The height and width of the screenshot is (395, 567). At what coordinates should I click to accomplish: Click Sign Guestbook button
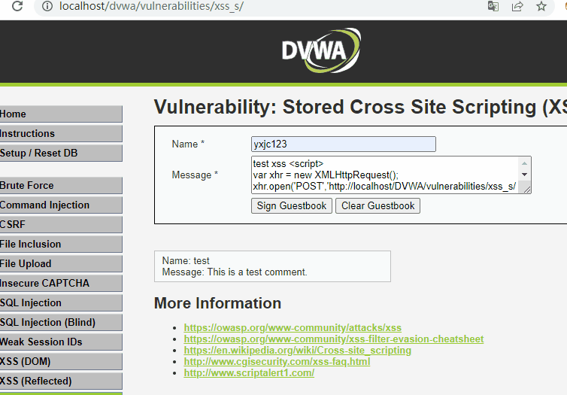click(292, 206)
